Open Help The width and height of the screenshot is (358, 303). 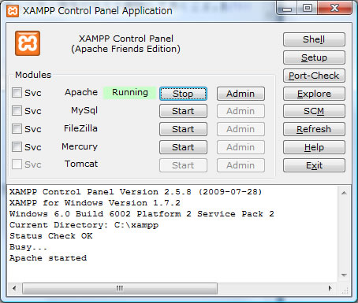click(314, 147)
